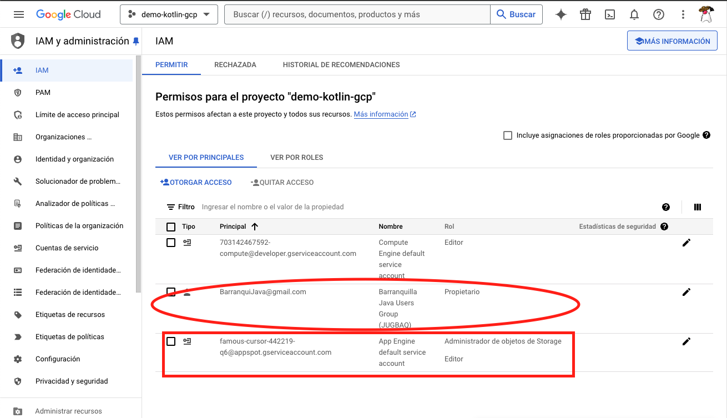Open the notifications bell
727x418 pixels.
634,14
